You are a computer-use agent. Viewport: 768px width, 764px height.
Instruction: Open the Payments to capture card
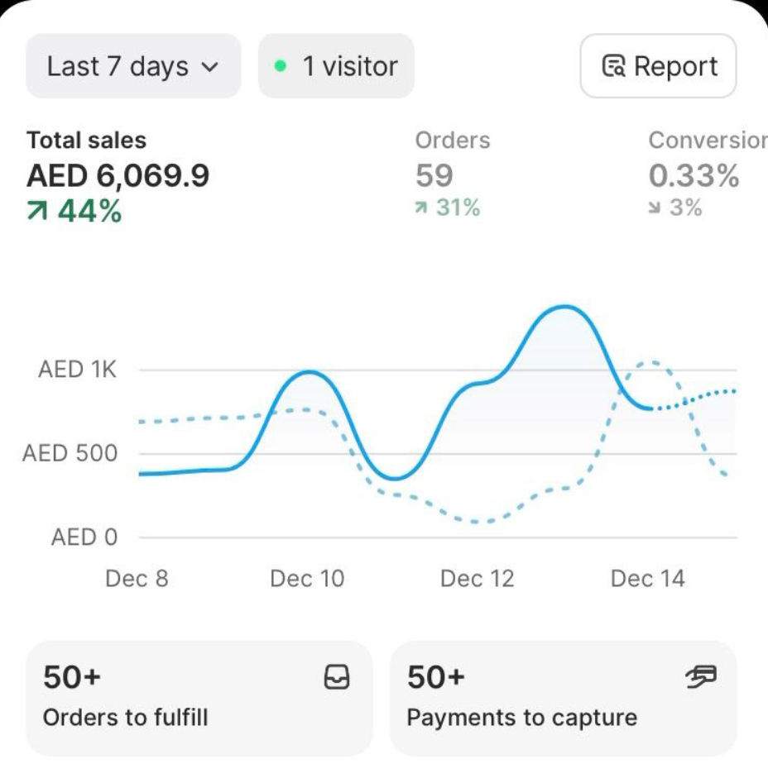[x=563, y=697]
